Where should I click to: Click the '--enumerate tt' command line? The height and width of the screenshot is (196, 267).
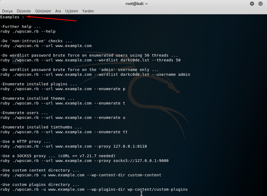(64, 132)
